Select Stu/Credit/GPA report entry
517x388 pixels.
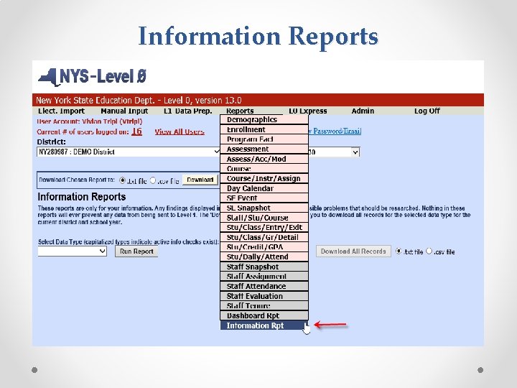pos(264,246)
